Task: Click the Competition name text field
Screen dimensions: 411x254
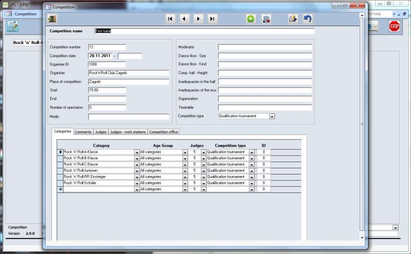Action: (201, 31)
